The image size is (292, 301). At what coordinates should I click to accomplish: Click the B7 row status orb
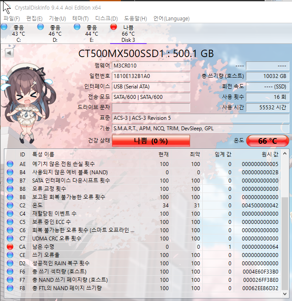coord(10,180)
